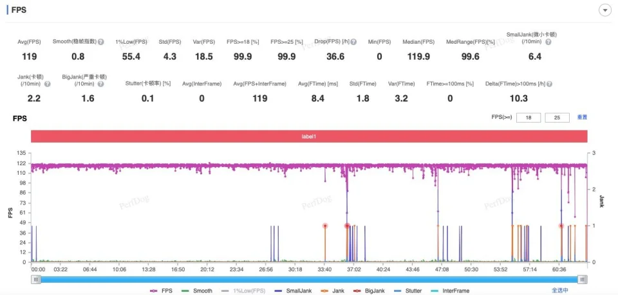This screenshot has height=295, width=618.
Task: Click the 全选中 select-all link
Action: (560, 291)
